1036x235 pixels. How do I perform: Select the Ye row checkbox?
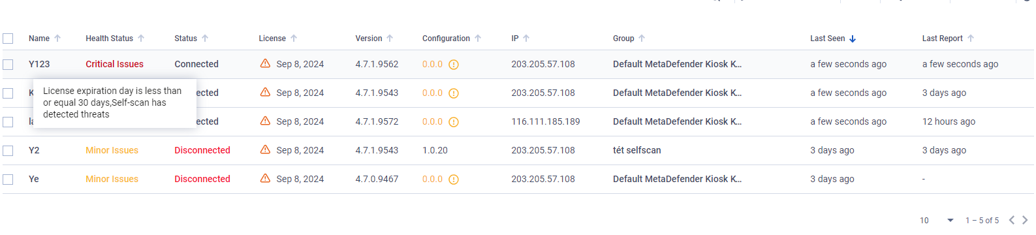(8, 180)
